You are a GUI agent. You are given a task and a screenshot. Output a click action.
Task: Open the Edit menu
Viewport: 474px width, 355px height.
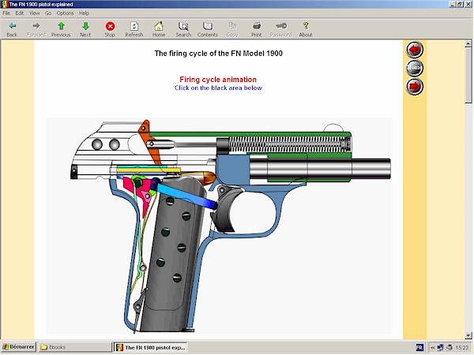[x=20, y=13]
